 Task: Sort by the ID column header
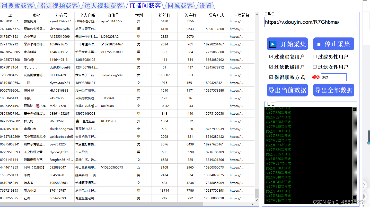pyautogui.click(x=10, y=15)
